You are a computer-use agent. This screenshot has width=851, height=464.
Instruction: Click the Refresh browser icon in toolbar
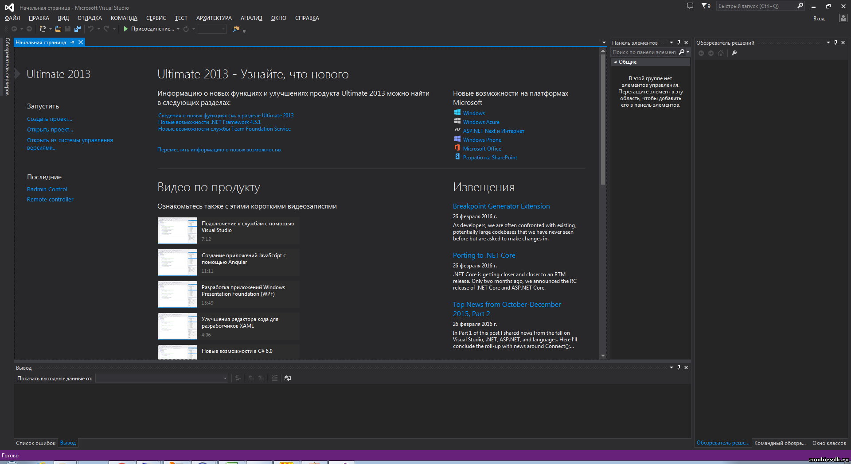click(186, 29)
